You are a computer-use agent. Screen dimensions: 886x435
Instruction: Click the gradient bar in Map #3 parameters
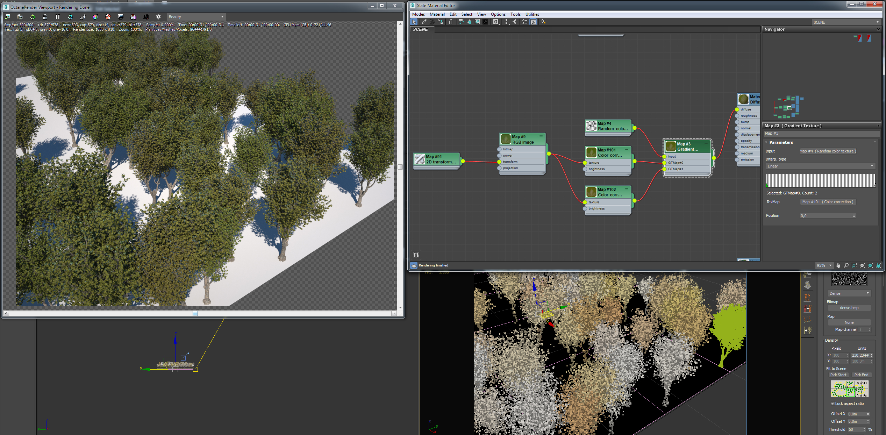tap(820, 181)
